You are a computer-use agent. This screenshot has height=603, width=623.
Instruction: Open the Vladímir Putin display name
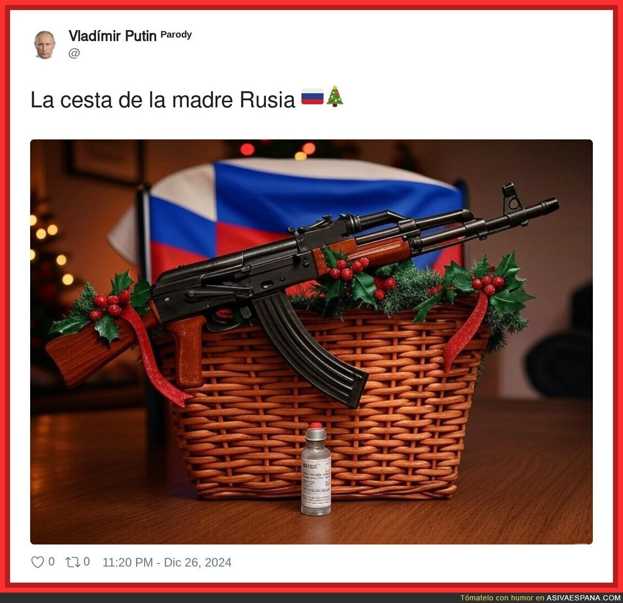point(113,36)
